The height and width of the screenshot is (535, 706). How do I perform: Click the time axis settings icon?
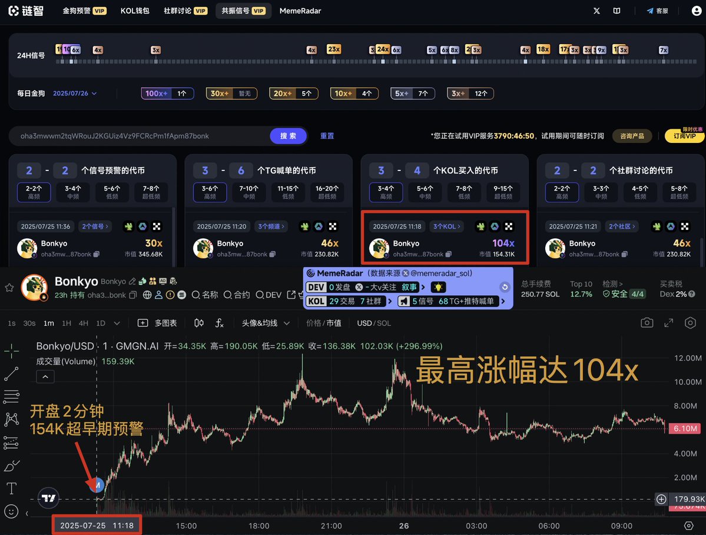tap(688, 526)
